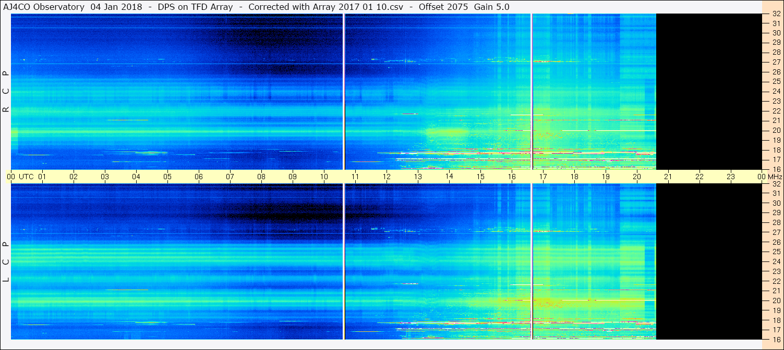Select the 19 hour label on time axis

click(606, 177)
